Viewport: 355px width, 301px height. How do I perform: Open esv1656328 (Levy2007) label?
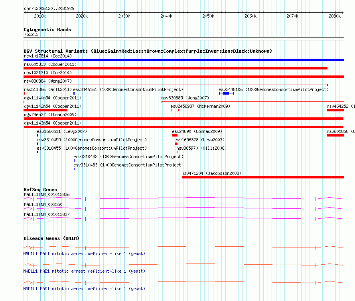(199, 140)
